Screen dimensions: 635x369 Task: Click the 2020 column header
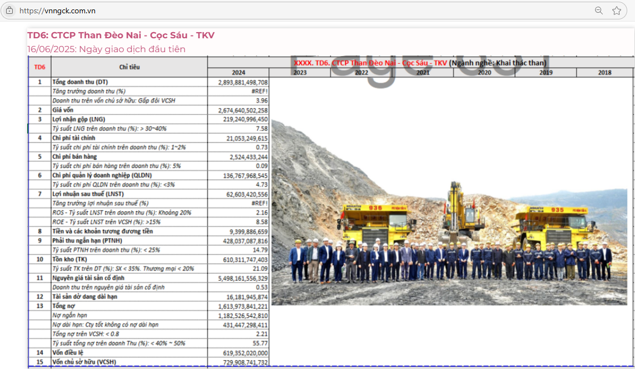tap(484, 73)
